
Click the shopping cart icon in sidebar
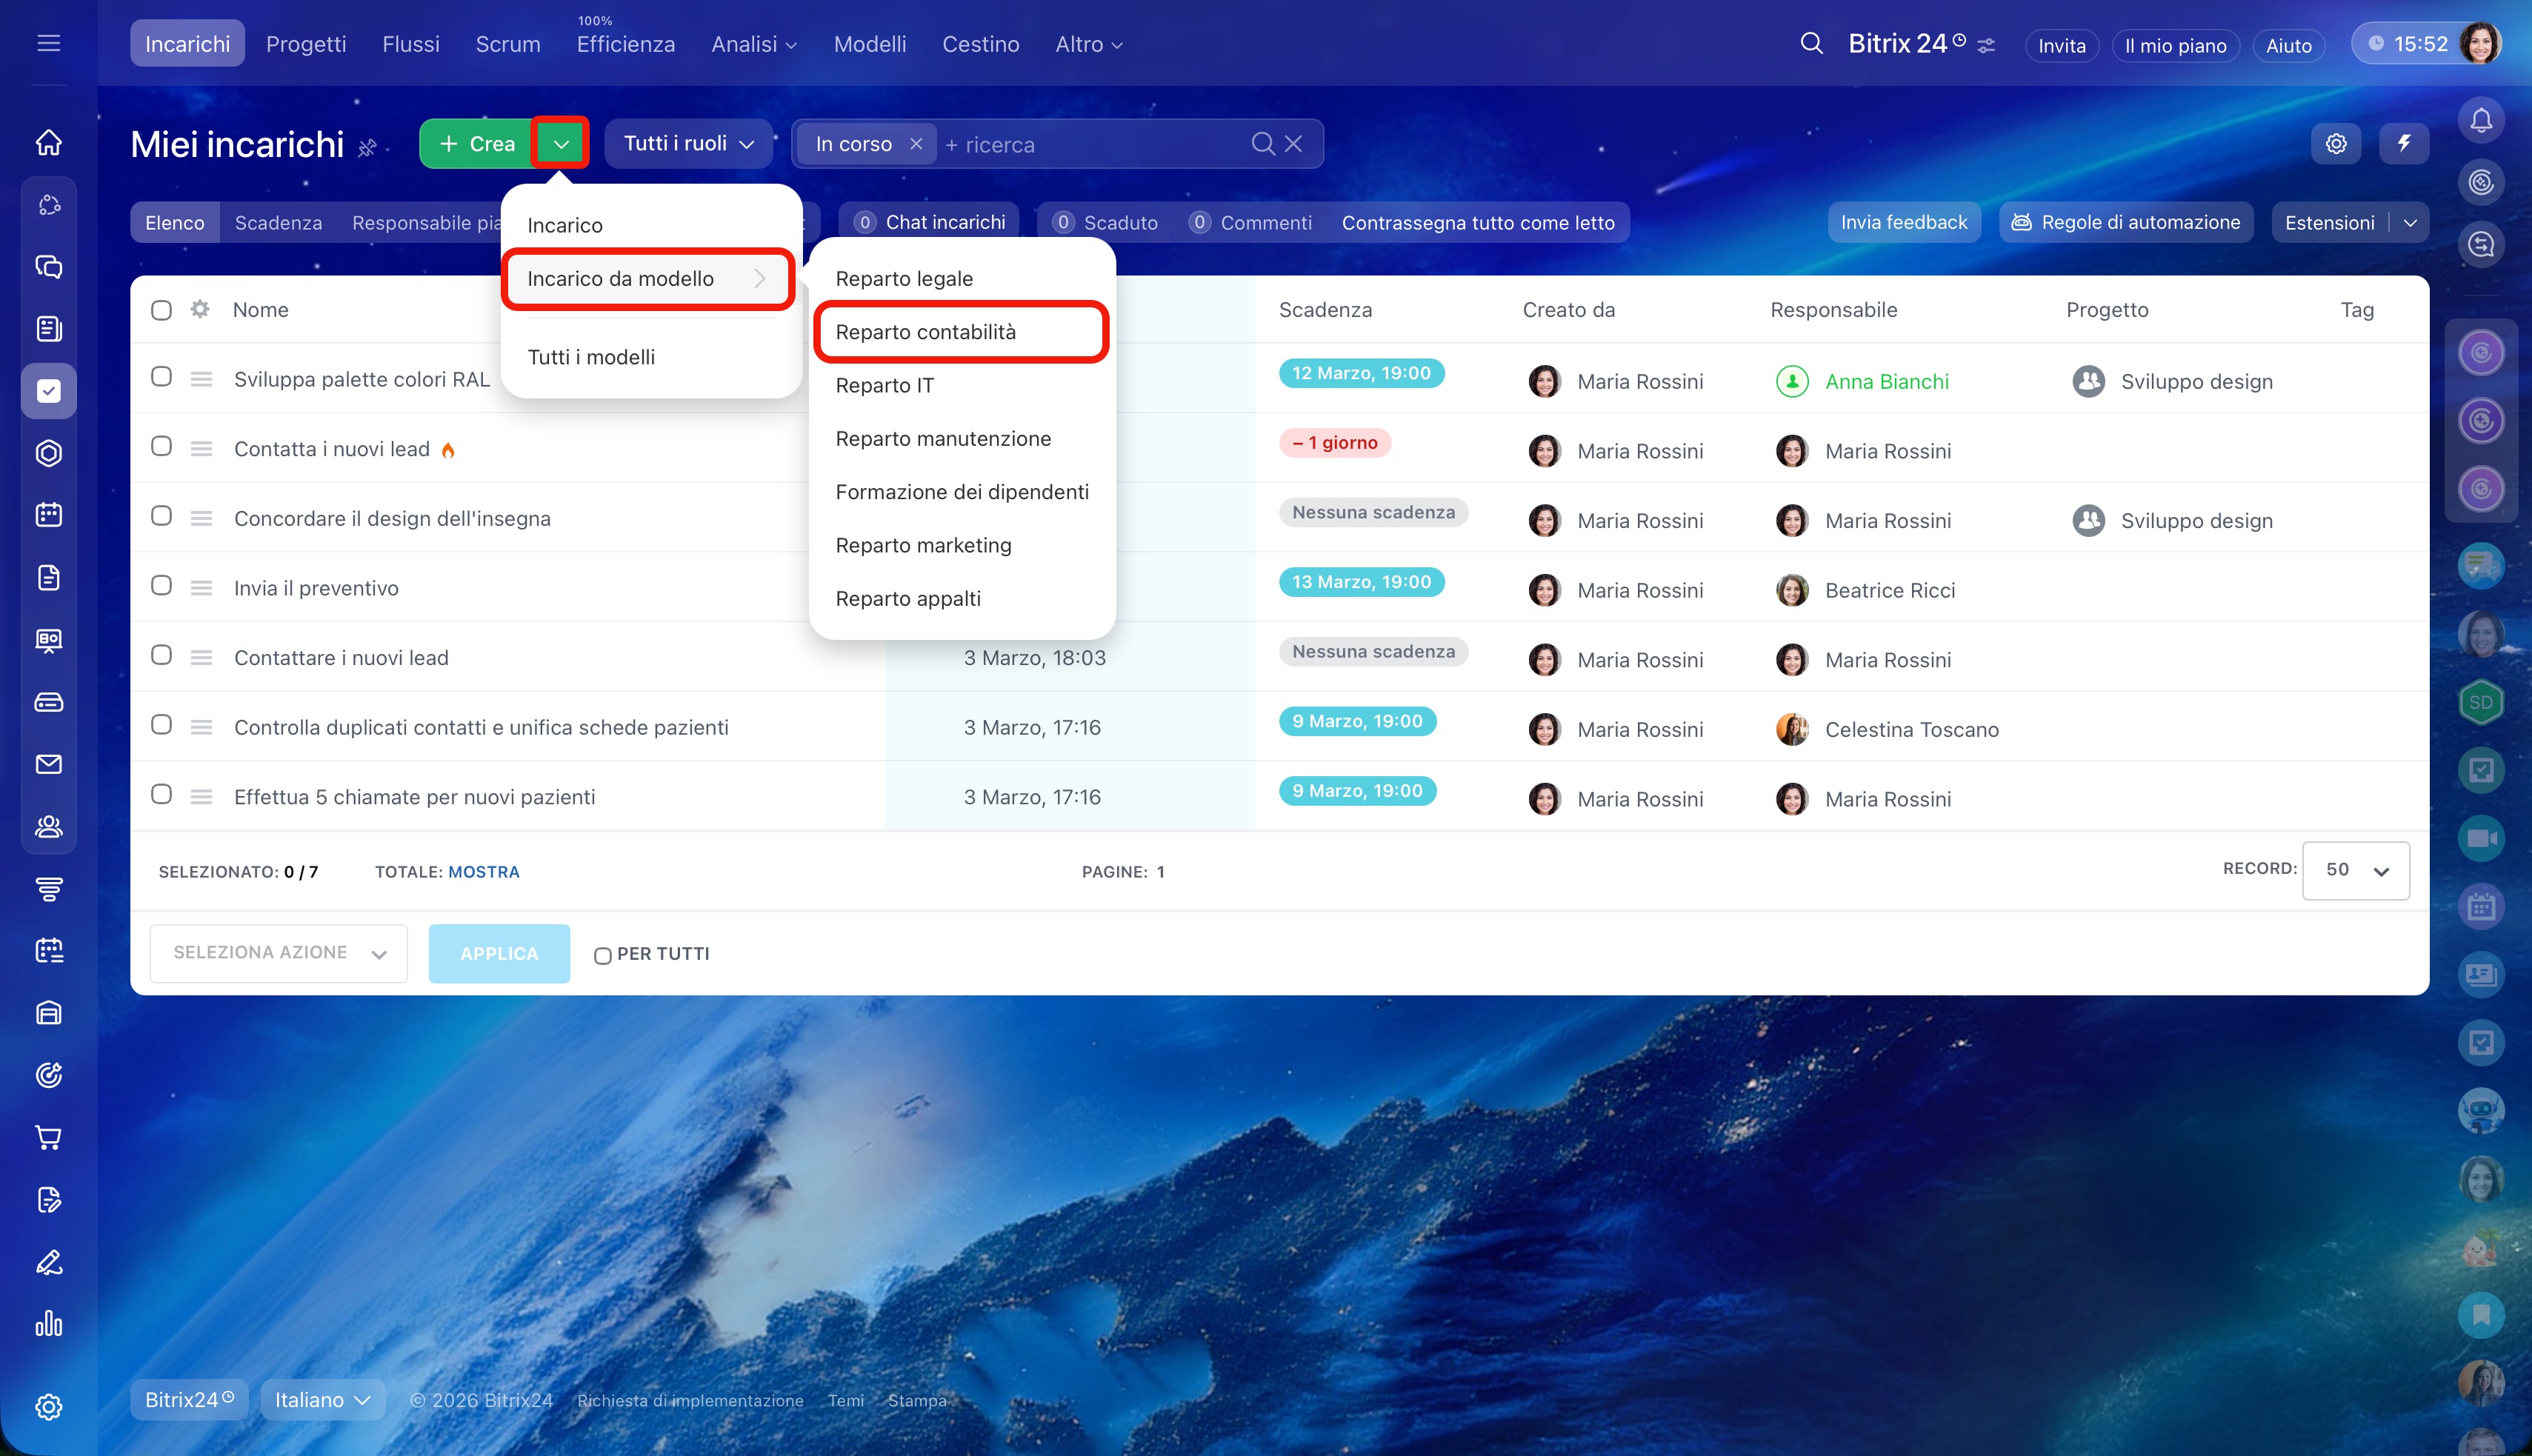[x=48, y=1137]
